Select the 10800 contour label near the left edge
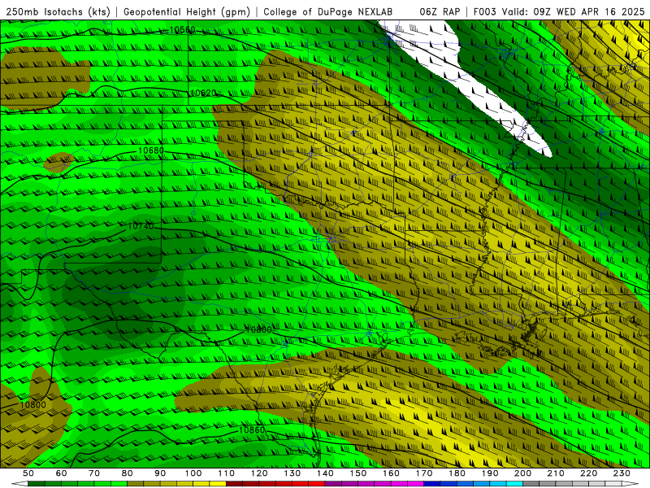 [x=32, y=405]
